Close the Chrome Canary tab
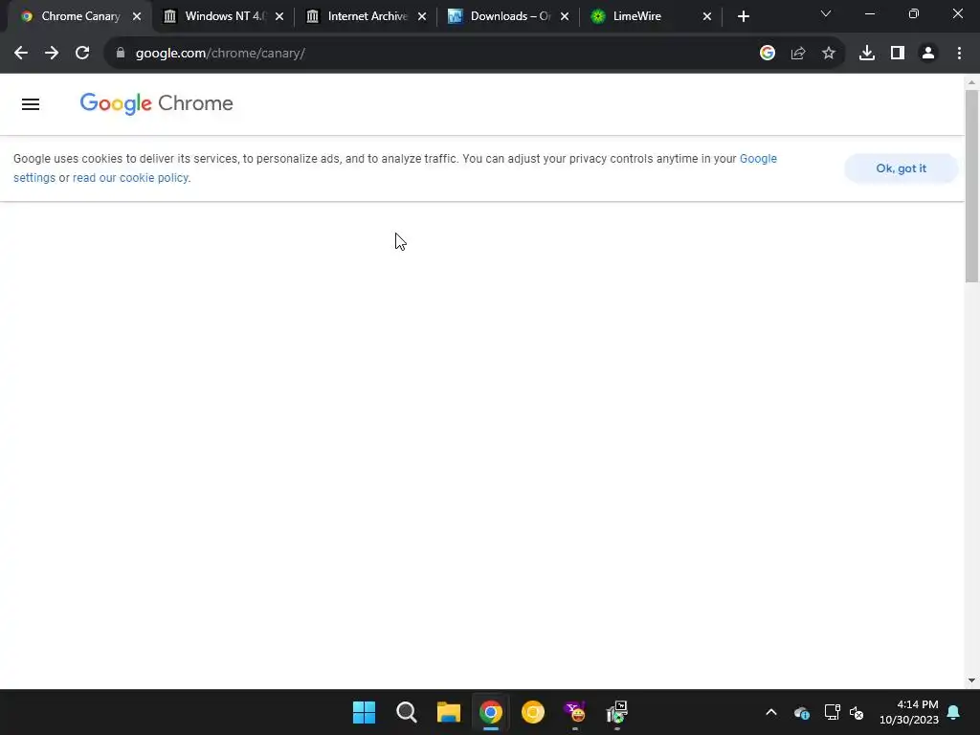 (137, 17)
